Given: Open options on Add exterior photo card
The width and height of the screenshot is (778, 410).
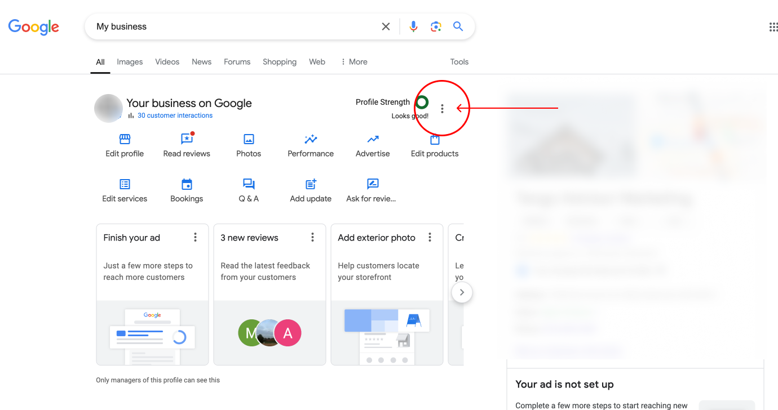Looking at the screenshot, I should [x=430, y=238].
